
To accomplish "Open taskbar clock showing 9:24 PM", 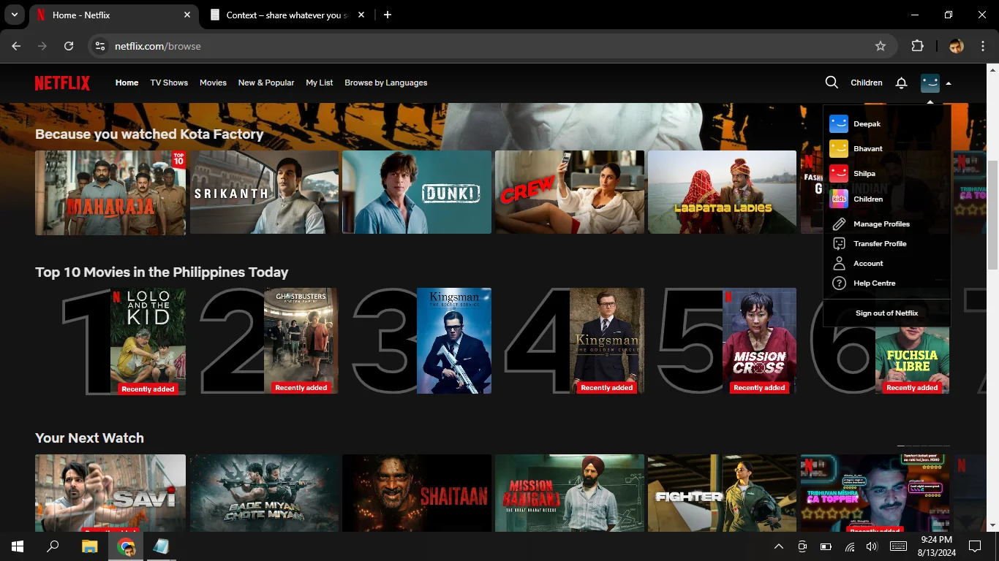I will coord(936,546).
